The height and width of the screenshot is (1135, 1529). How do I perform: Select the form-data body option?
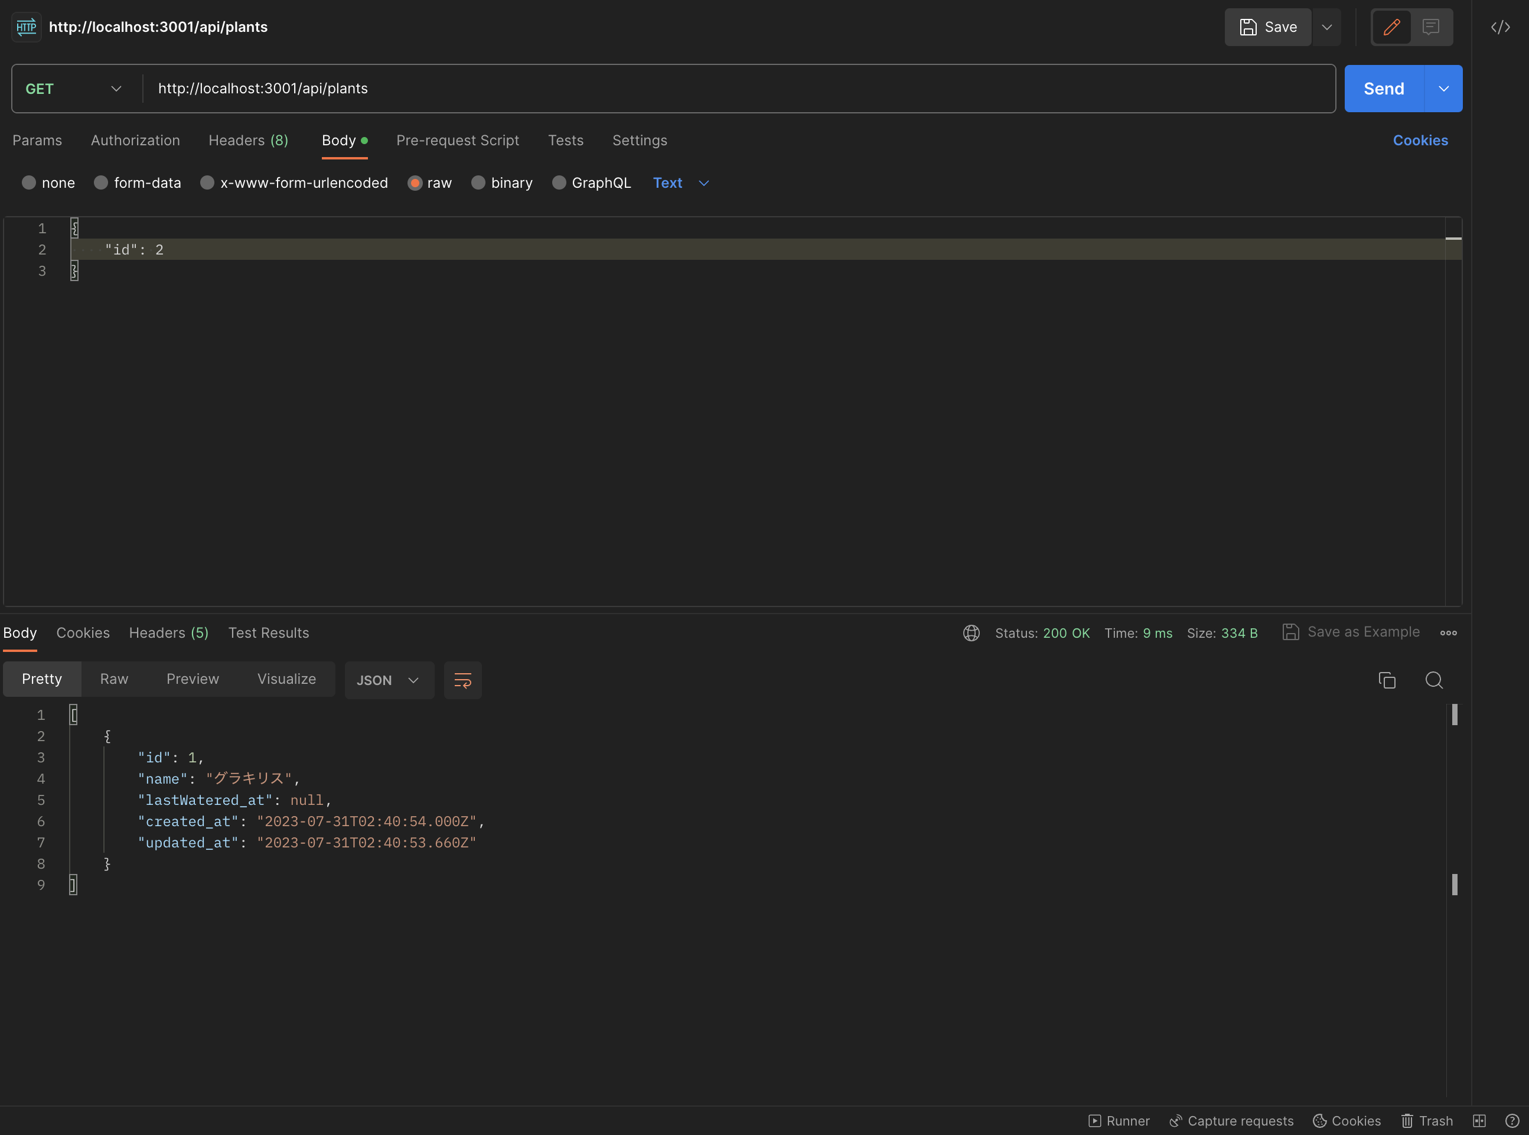tap(101, 182)
